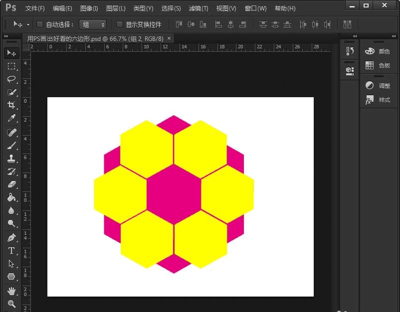Open the 组 auto-select dropdown

(93, 24)
